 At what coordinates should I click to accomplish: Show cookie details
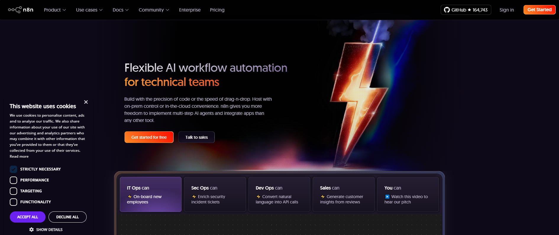46,229
